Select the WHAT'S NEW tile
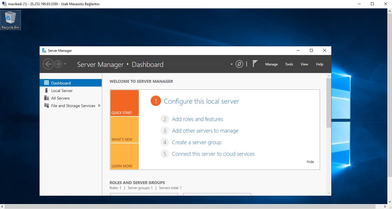 125,130
